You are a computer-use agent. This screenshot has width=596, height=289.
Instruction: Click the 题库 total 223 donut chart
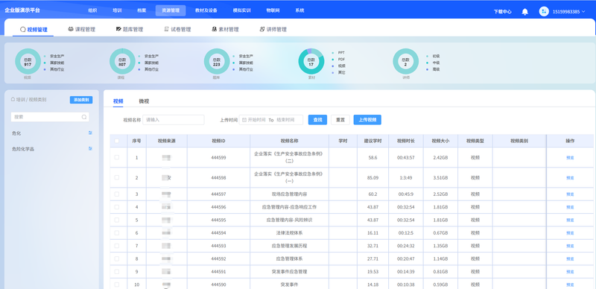pos(217,61)
